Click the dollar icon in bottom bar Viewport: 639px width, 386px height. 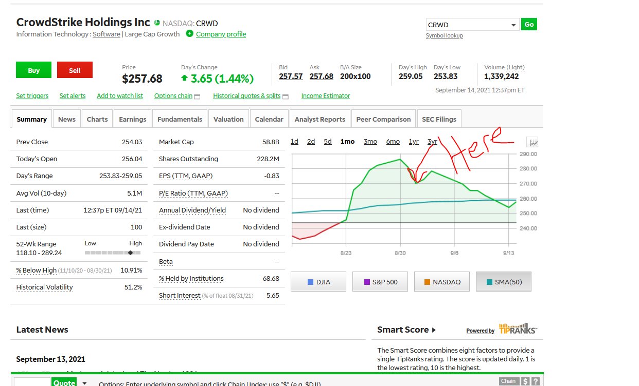coord(525,381)
